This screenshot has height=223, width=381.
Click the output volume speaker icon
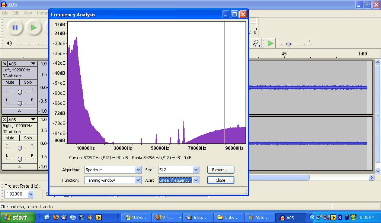click(x=9, y=43)
